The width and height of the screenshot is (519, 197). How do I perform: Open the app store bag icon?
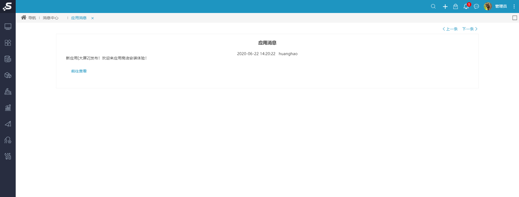click(x=456, y=6)
